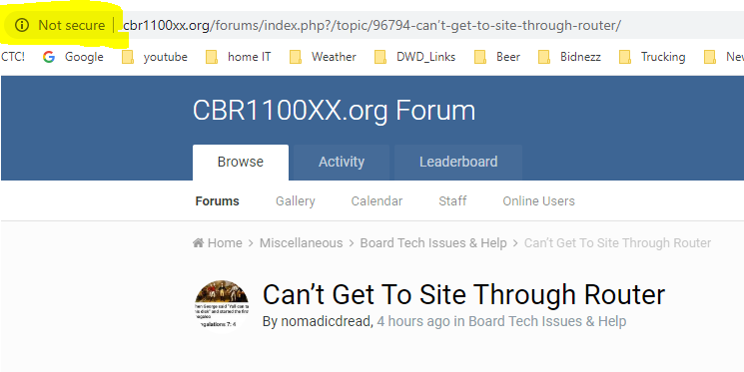Open the CBR1100XX.org Forum title link
The image size is (744, 372).
coord(334,111)
